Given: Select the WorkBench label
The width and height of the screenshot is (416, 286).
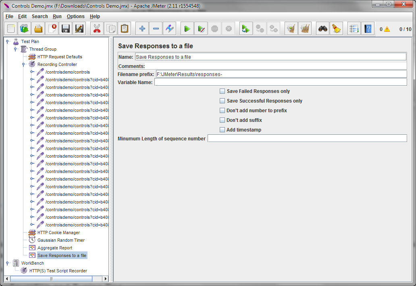Looking at the screenshot, I should click(33, 263).
